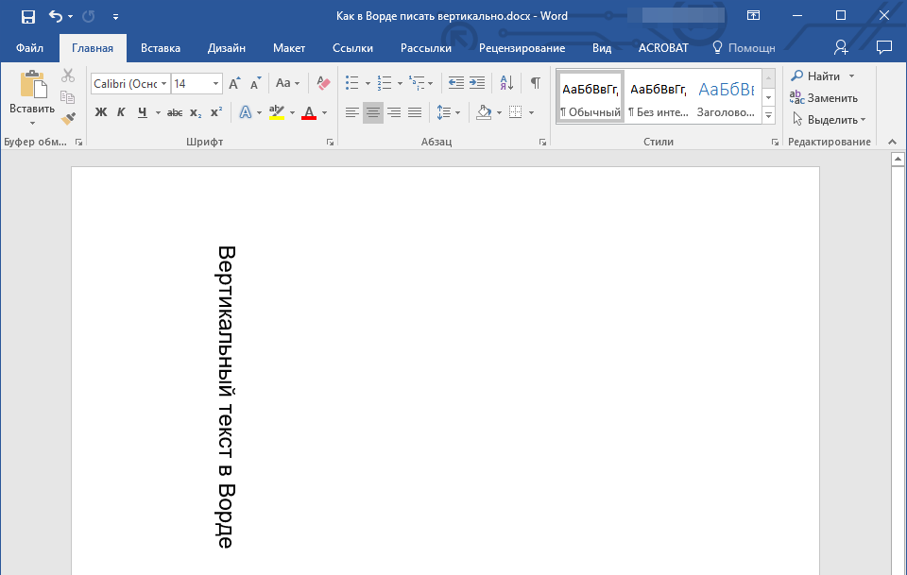
Task: Click the Заменить button
Action: (x=825, y=98)
